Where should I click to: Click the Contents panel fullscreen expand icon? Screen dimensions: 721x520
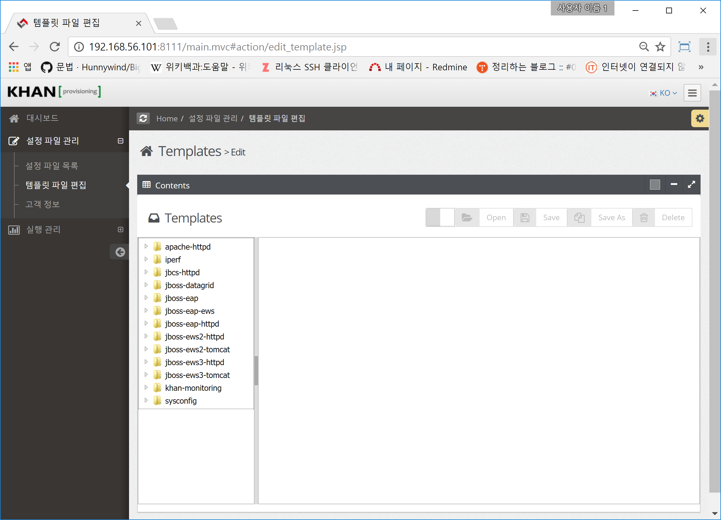[x=691, y=185]
